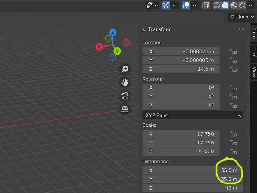Click the Scale X field 17.750

[181, 134]
